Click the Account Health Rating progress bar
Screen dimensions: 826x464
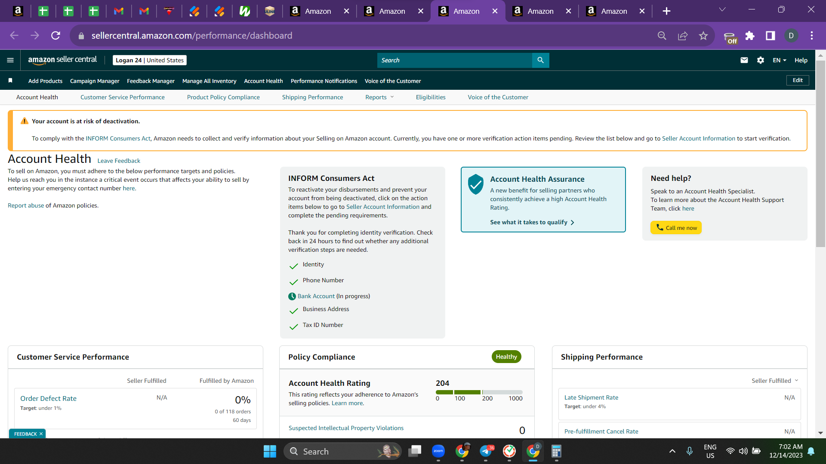pos(479,392)
